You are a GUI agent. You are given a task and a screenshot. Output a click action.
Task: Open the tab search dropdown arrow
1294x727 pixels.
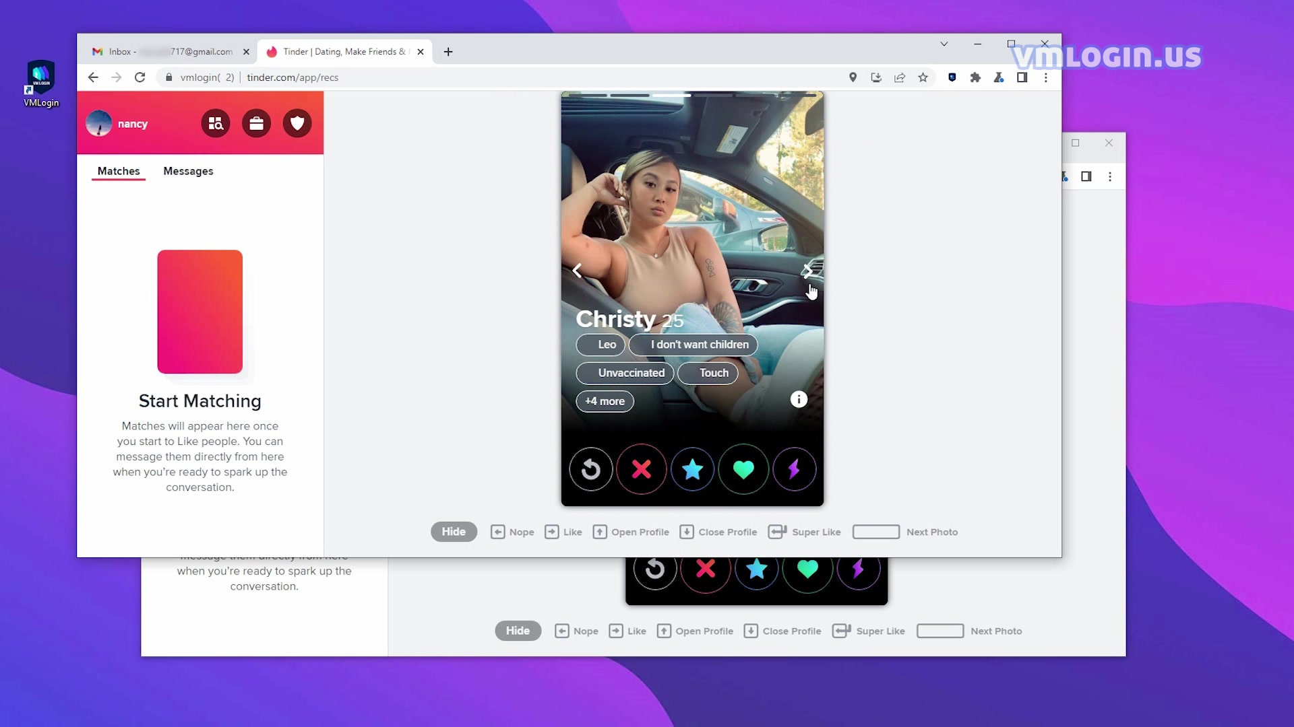click(944, 44)
